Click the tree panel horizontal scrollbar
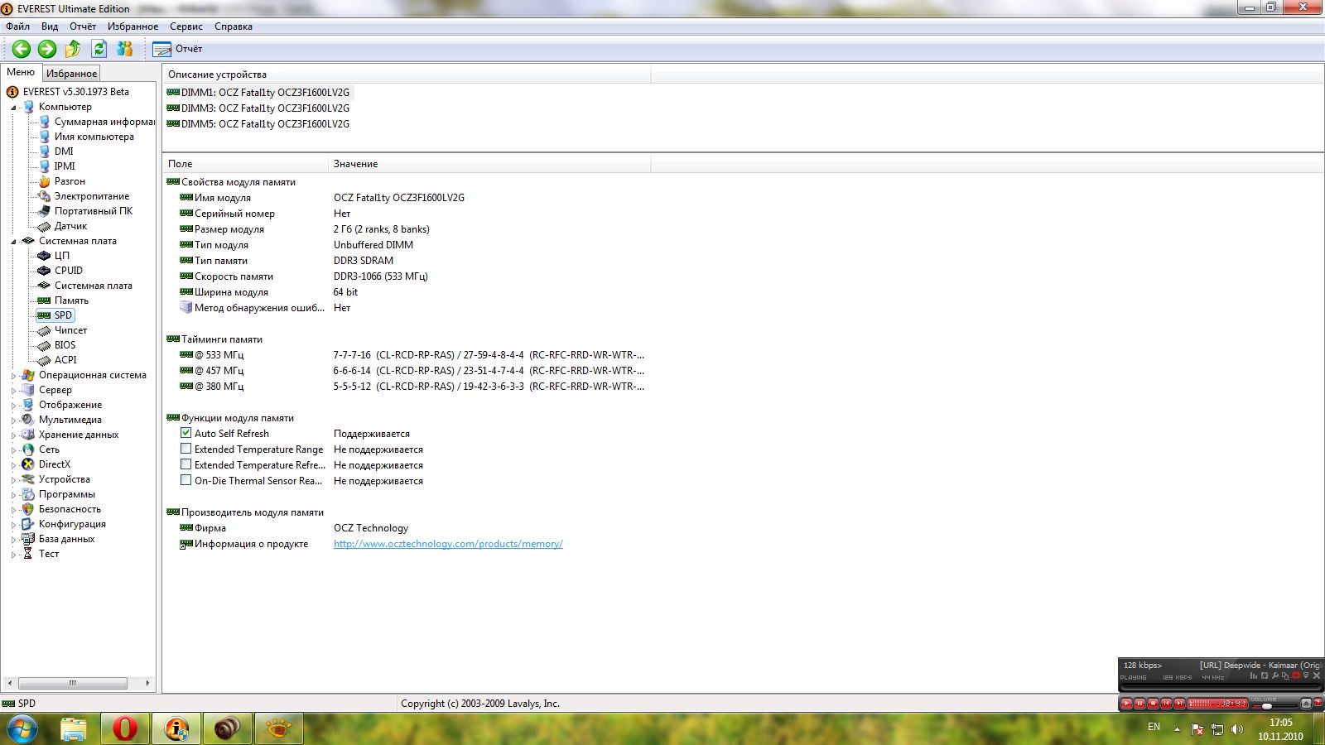The width and height of the screenshot is (1325, 745). (x=73, y=684)
